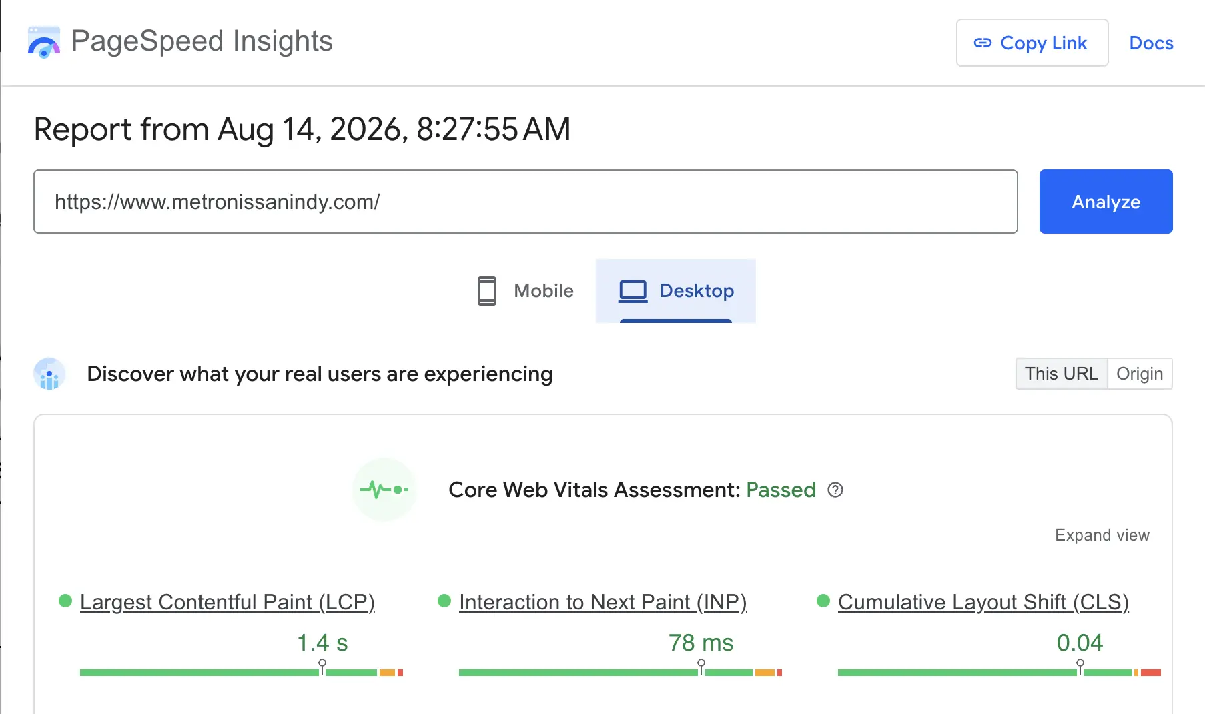Open Interaction to Next Paint (INP) link
Image resolution: width=1205 pixels, height=714 pixels.
tap(603, 602)
